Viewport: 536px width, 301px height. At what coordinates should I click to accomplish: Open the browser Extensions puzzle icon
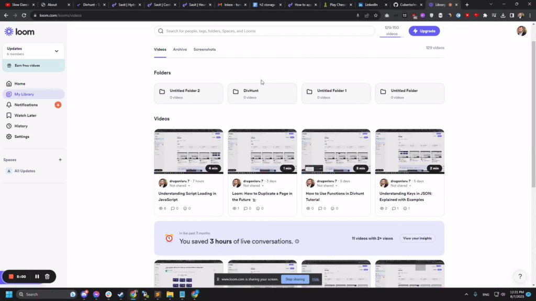pos(485,15)
